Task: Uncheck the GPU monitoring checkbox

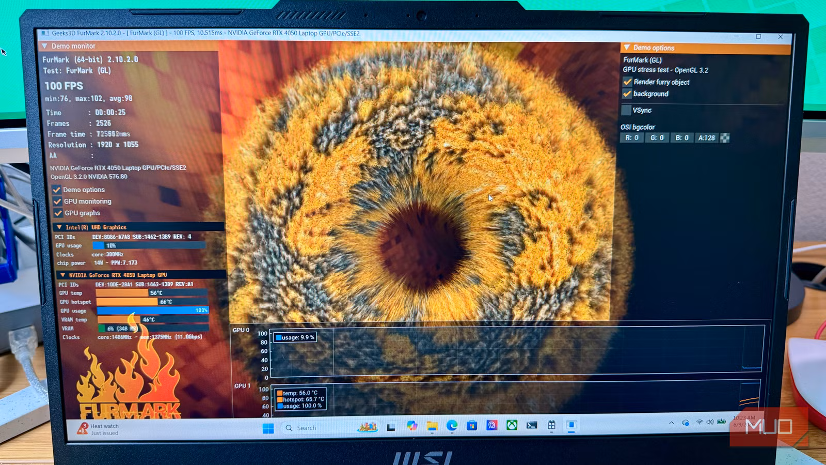Action: click(57, 202)
